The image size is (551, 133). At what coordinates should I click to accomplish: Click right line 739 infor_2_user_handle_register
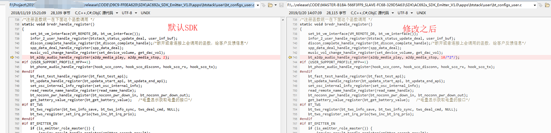(382, 38)
